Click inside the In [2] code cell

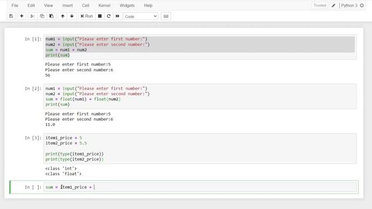[200, 96]
